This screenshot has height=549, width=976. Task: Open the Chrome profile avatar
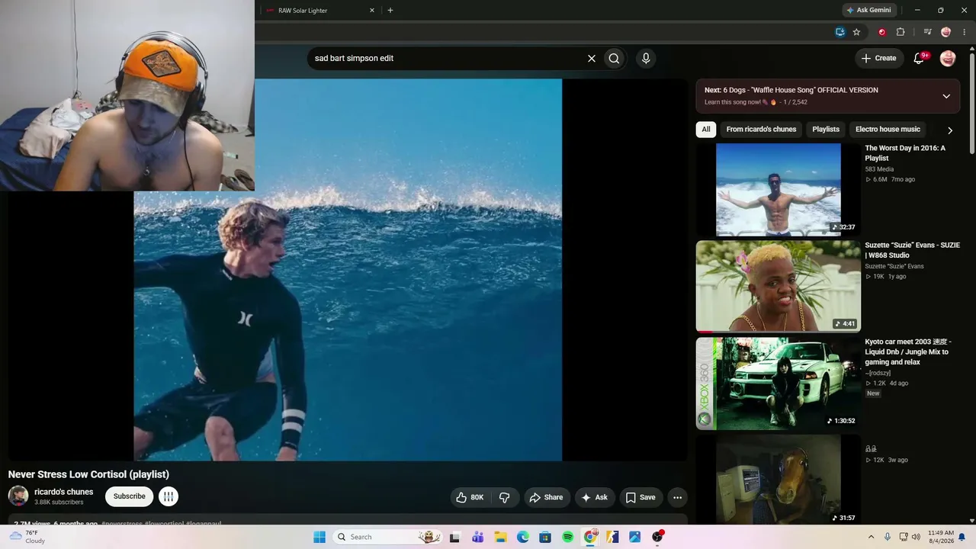(x=946, y=32)
